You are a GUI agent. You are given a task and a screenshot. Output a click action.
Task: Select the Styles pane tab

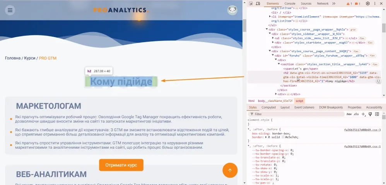(253, 107)
